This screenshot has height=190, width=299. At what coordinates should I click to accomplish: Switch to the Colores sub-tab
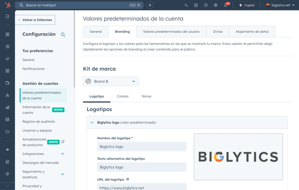pyautogui.click(x=123, y=97)
